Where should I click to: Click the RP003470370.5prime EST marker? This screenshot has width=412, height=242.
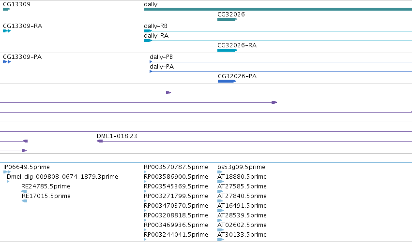(x=145, y=211)
